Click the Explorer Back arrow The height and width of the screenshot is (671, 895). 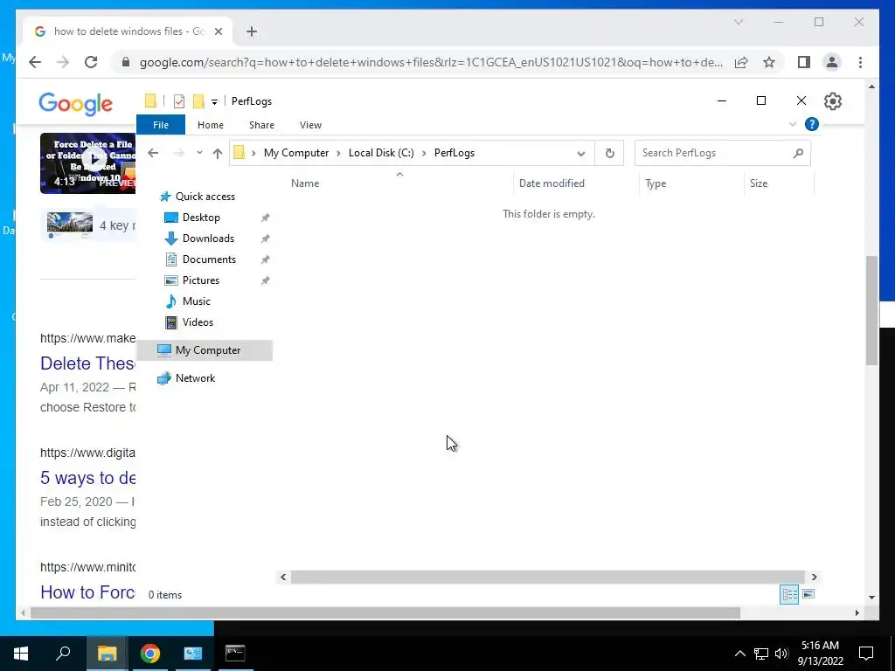(x=152, y=153)
